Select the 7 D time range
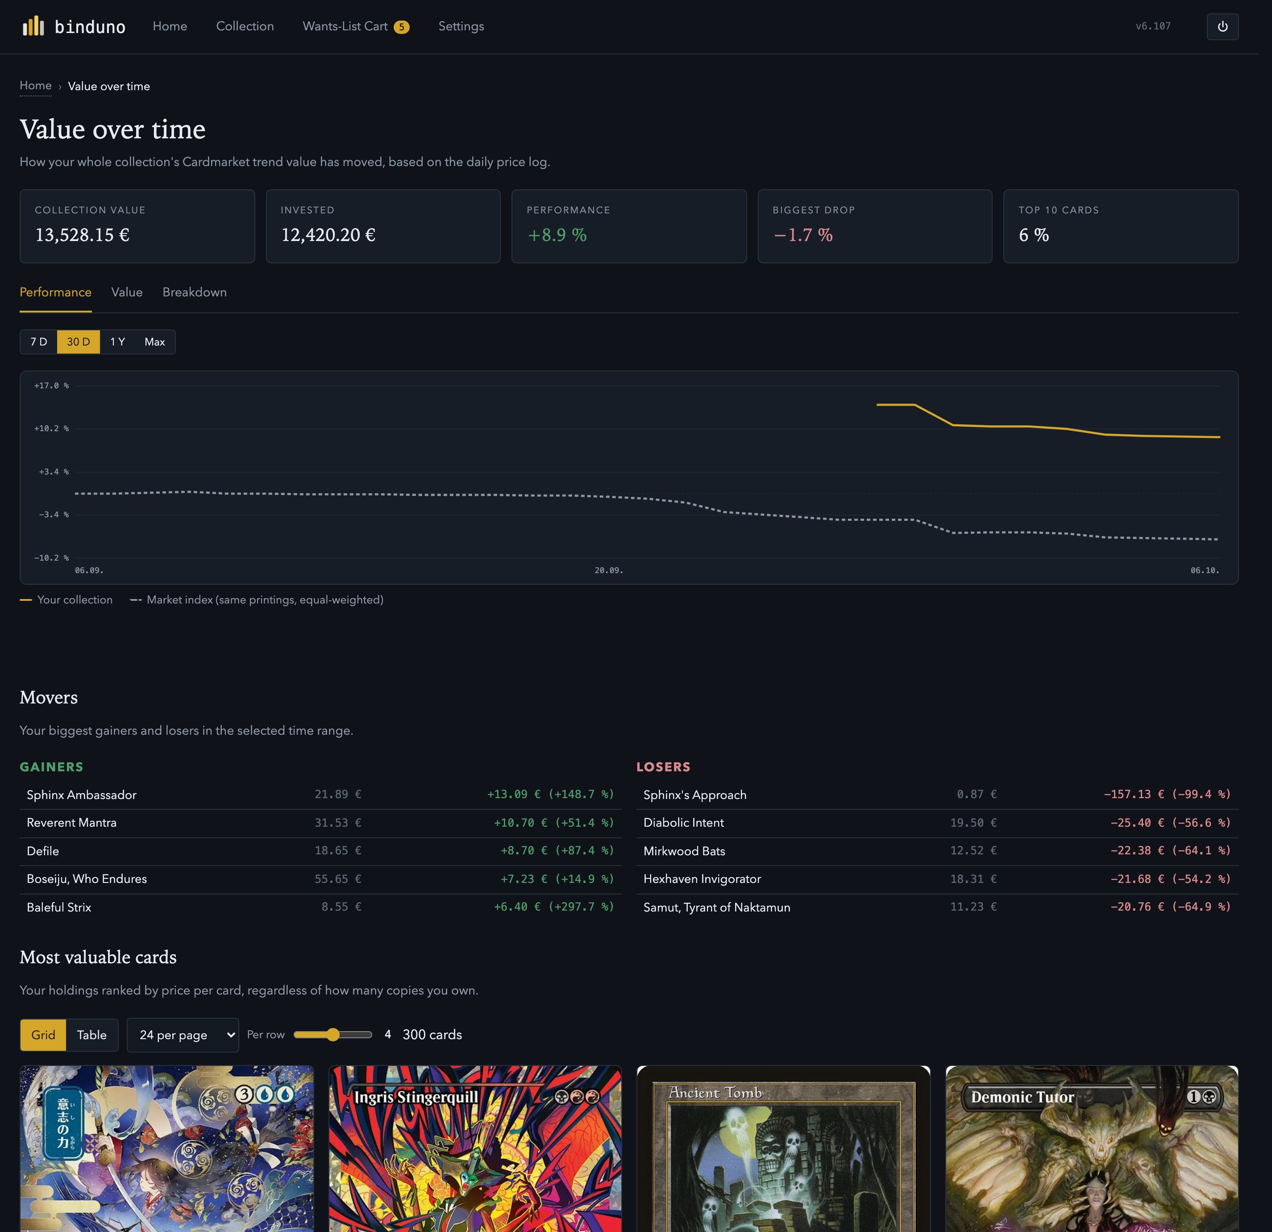 pos(39,341)
